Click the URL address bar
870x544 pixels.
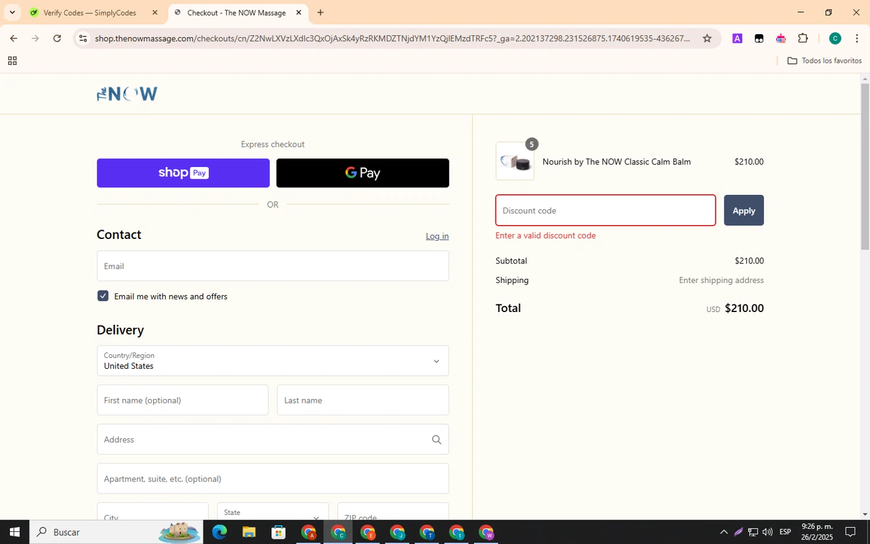tap(393, 38)
